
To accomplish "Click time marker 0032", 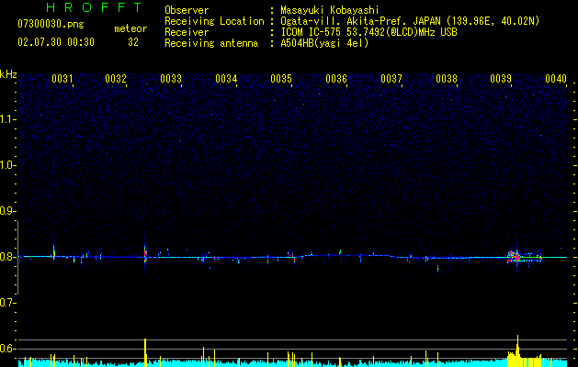I will pos(116,79).
